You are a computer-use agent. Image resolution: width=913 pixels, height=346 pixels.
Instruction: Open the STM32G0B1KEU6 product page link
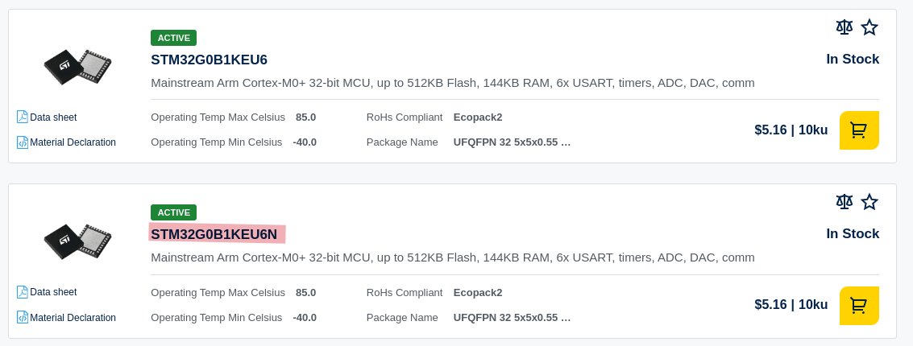click(x=209, y=60)
